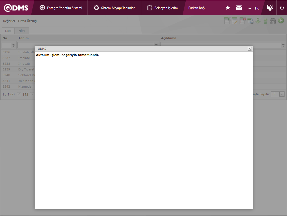Click filter icon beside Tanım field
Screen dimensions: 287x216
[156, 45]
